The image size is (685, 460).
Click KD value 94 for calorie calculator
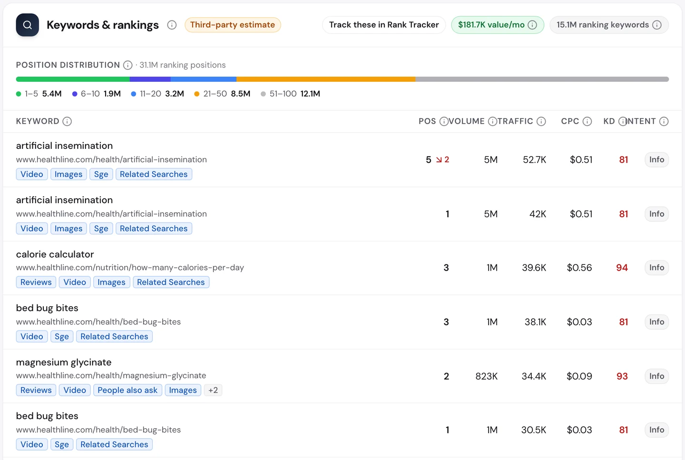pos(622,268)
